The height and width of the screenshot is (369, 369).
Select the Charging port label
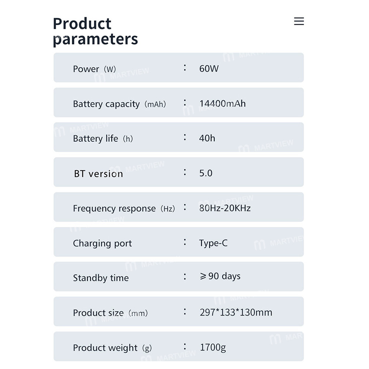click(102, 244)
